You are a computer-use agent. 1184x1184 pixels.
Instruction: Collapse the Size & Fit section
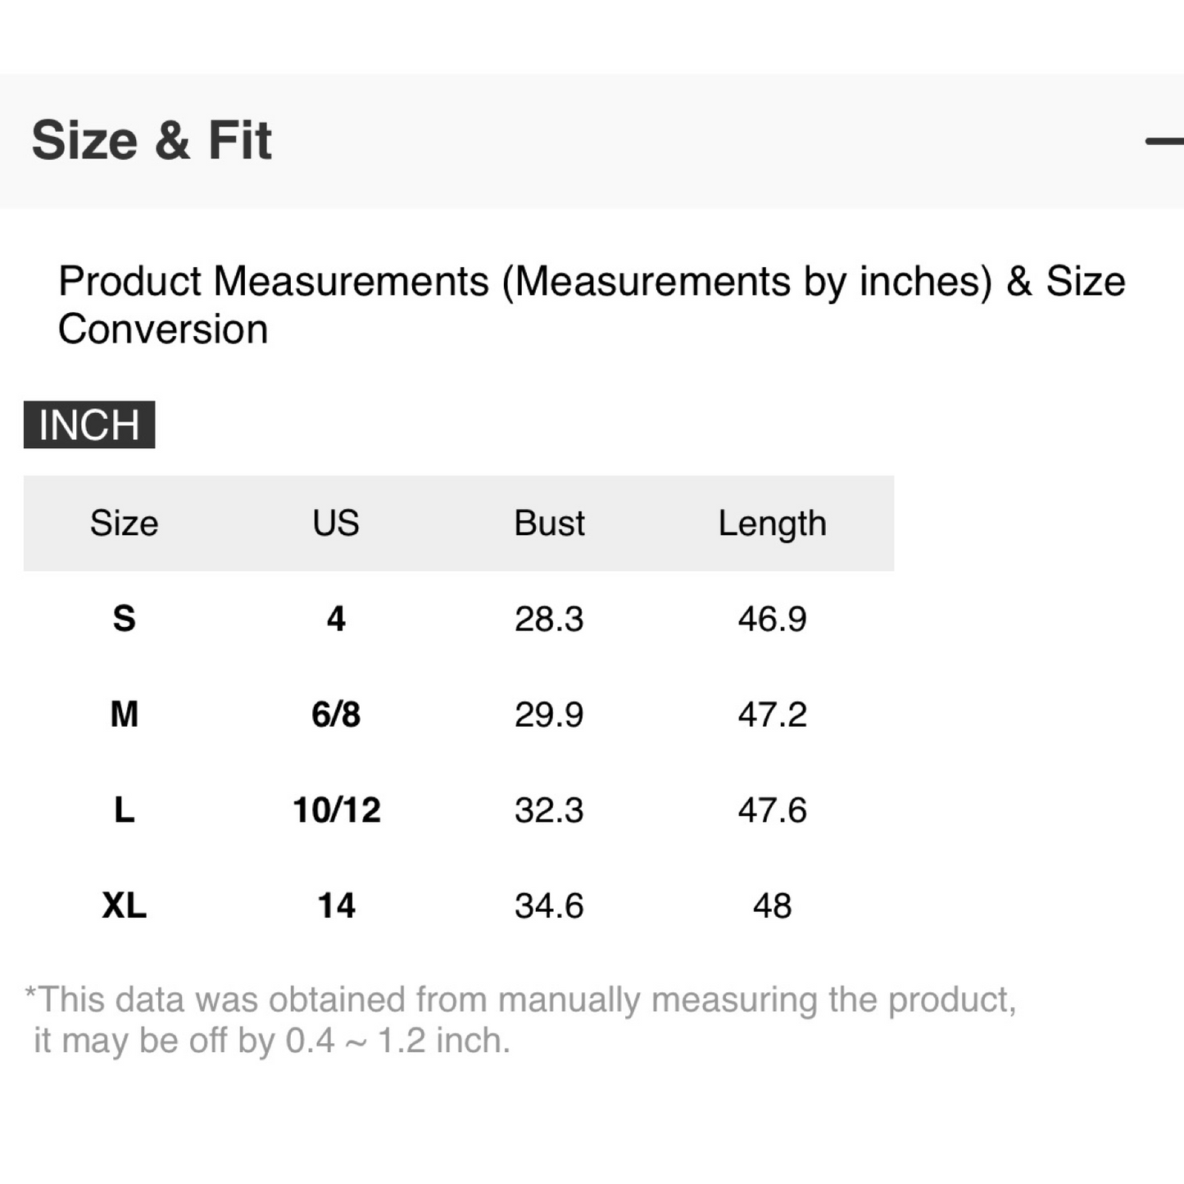pyautogui.click(x=1164, y=142)
